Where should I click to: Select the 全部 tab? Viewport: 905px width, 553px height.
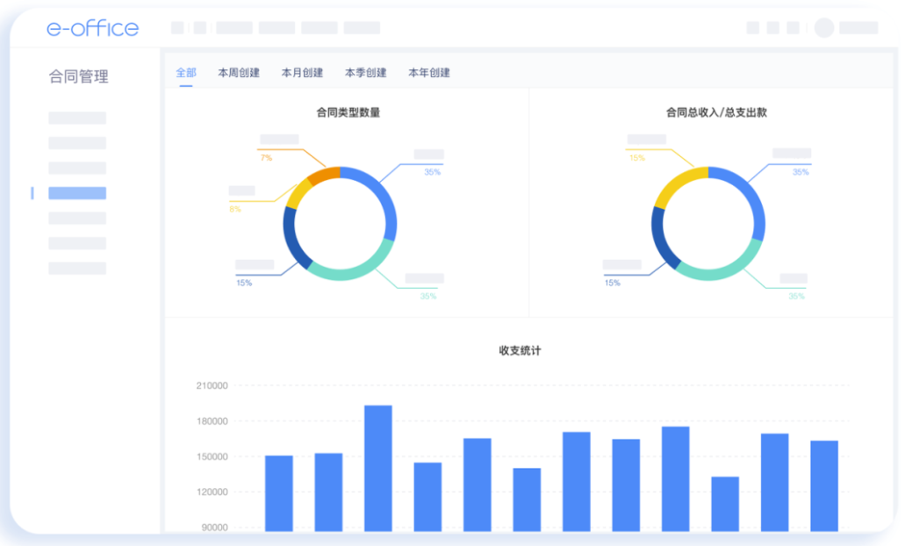(186, 73)
